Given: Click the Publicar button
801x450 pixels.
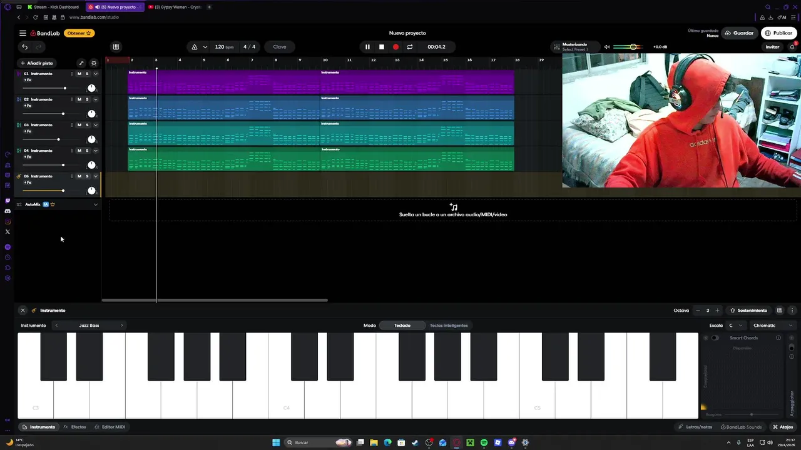Looking at the screenshot, I should pyautogui.click(x=778, y=33).
